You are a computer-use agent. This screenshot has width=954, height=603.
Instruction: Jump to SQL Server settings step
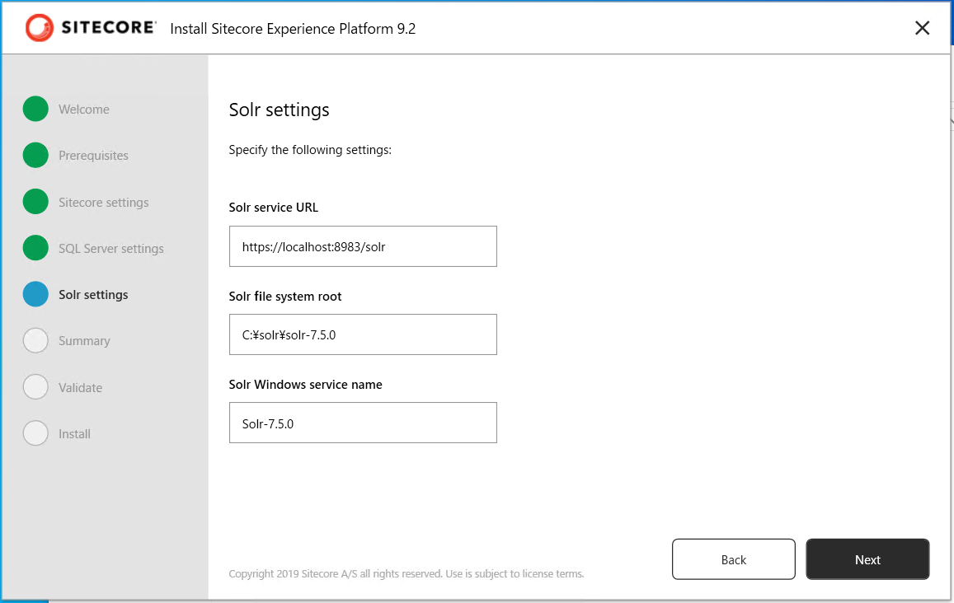point(110,249)
